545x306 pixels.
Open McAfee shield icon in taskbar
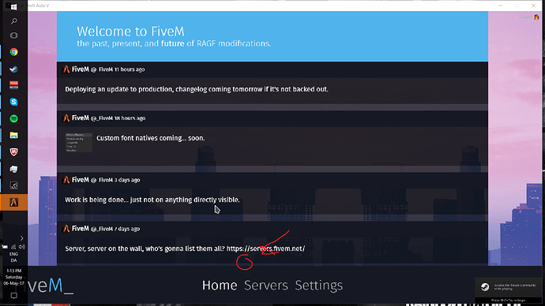(14, 152)
